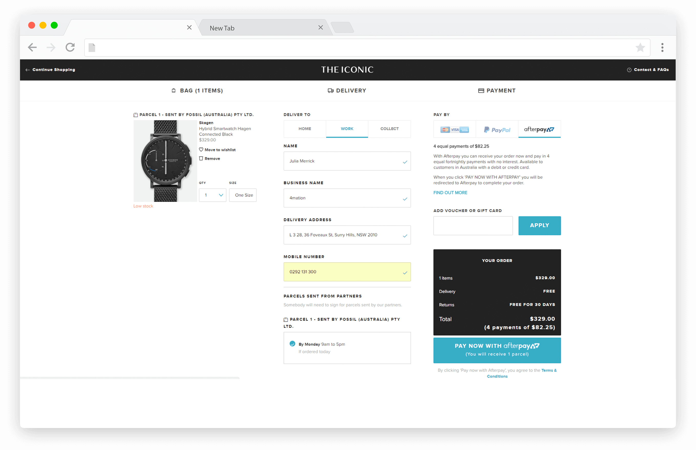Screen dimensions: 696x450
Task: Remove the watch from bag
Action: pyautogui.click(x=209, y=158)
